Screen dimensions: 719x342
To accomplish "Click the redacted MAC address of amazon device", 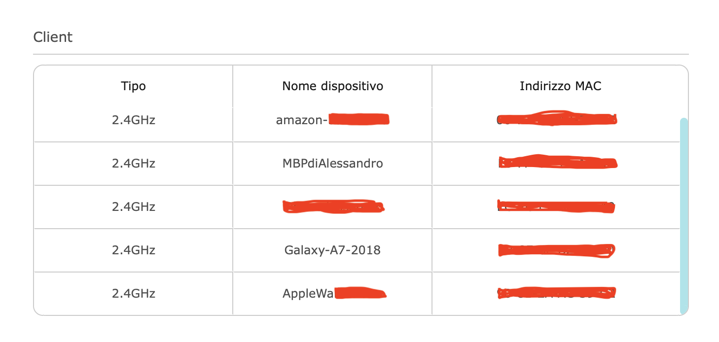I will [x=557, y=119].
